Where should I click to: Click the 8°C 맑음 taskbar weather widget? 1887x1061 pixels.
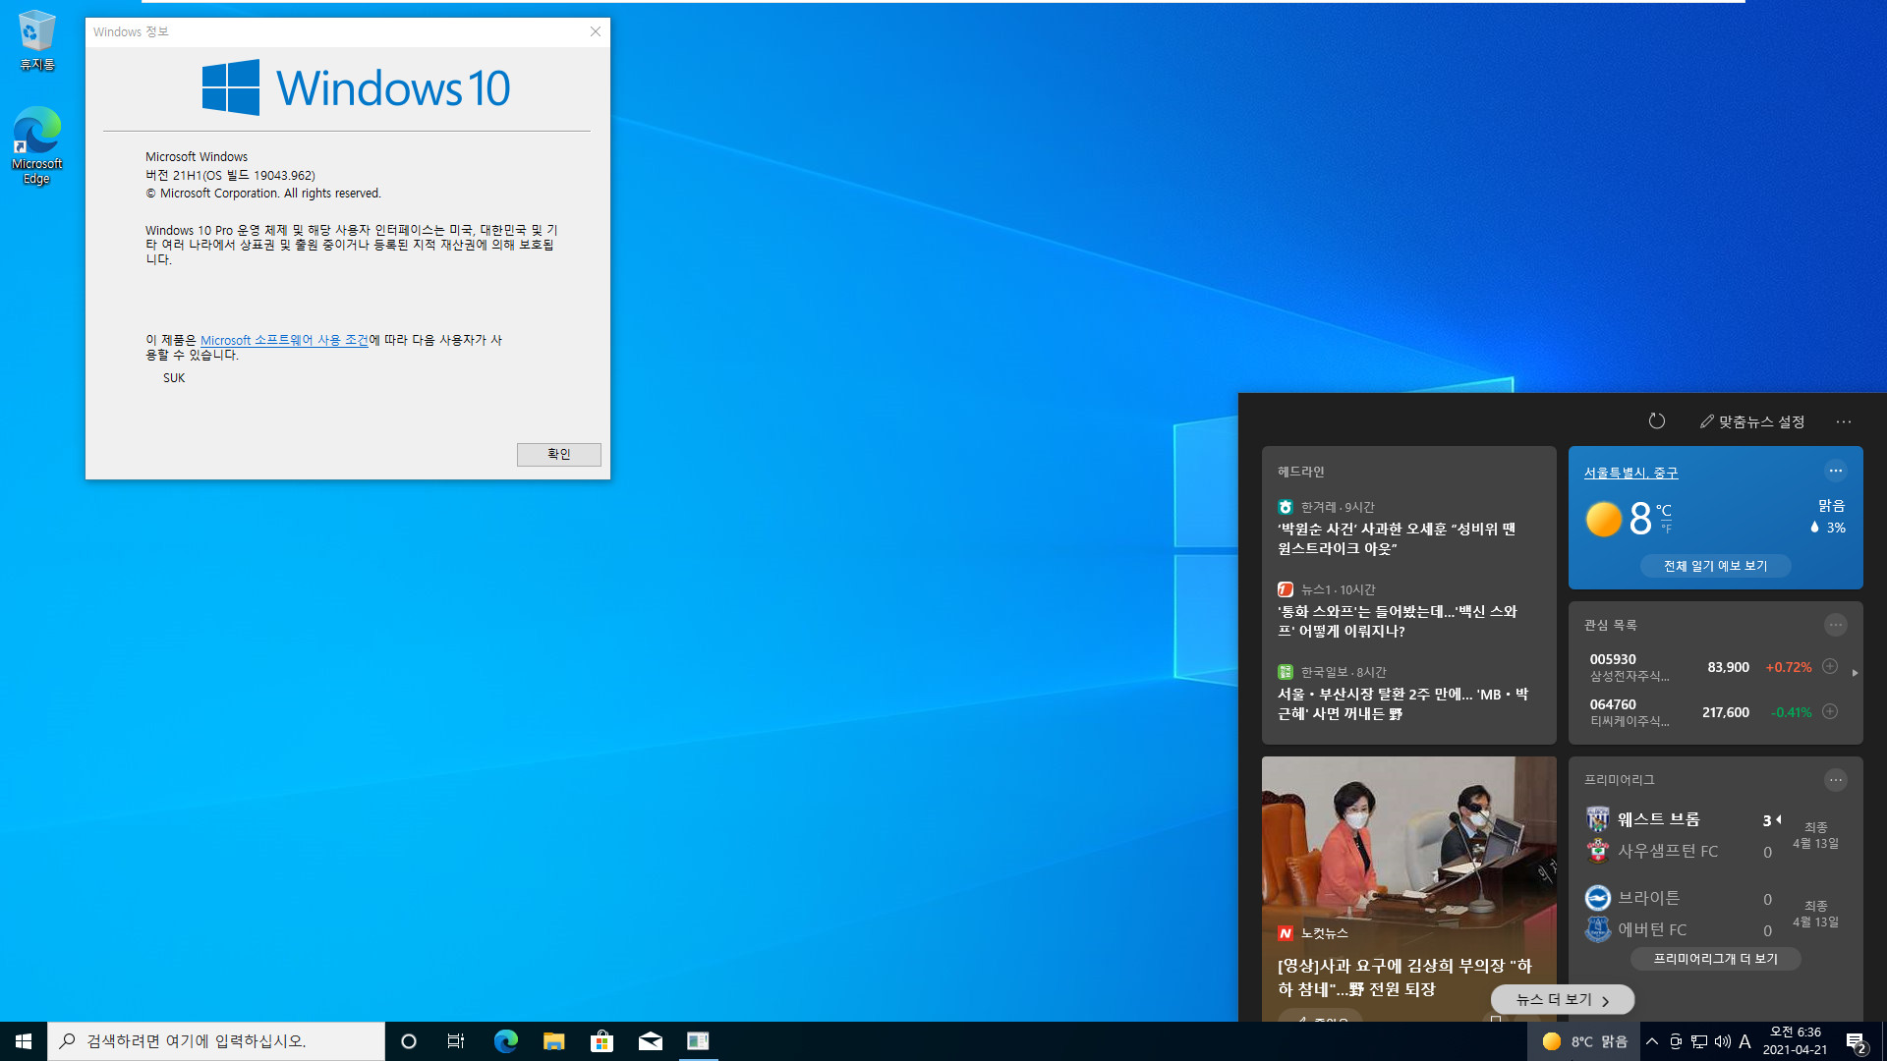coord(1584,1041)
